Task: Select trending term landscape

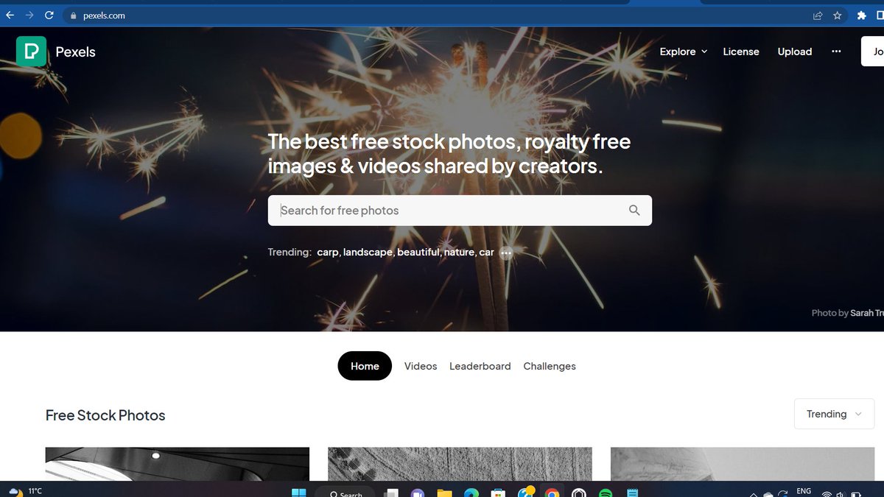Action: [368, 252]
